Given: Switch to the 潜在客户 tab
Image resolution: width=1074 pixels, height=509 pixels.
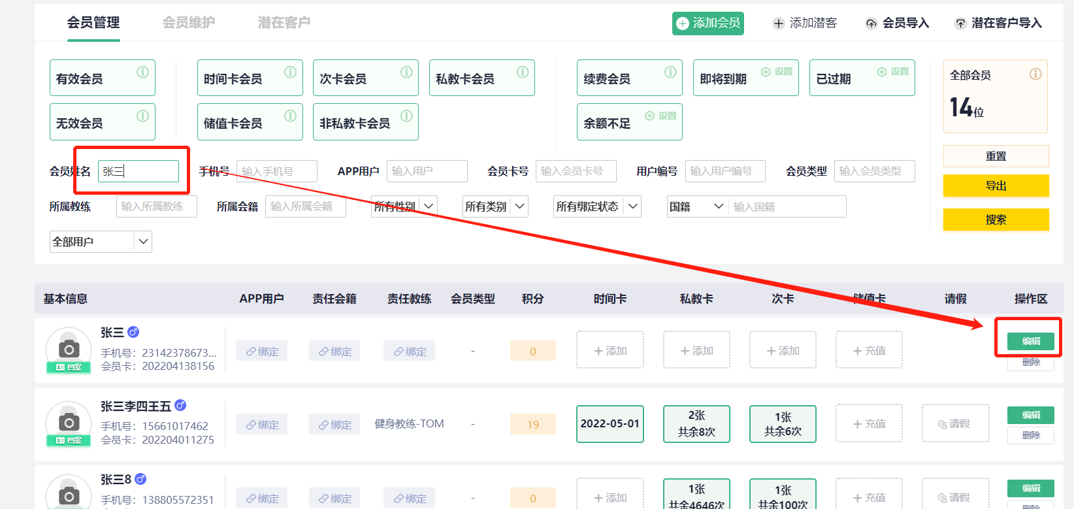Looking at the screenshot, I should pos(284,22).
